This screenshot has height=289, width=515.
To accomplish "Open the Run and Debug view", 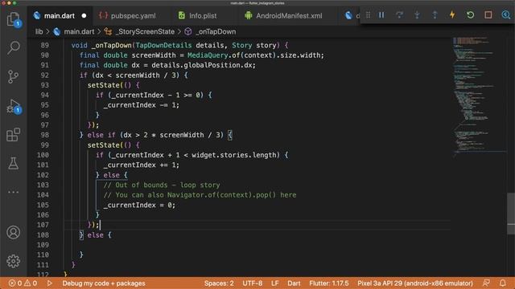I will pyautogui.click(x=14, y=106).
